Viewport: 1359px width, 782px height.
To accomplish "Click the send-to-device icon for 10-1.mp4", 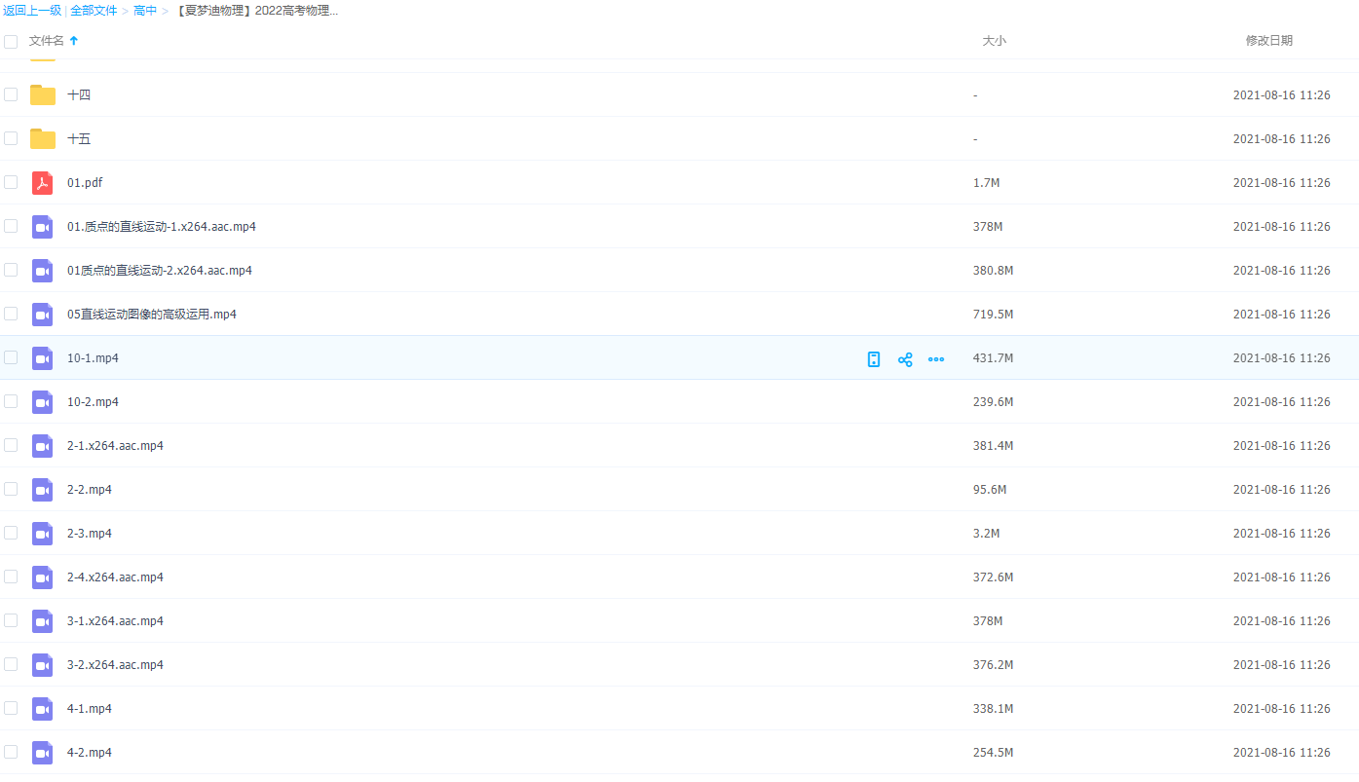I will click(874, 359).
